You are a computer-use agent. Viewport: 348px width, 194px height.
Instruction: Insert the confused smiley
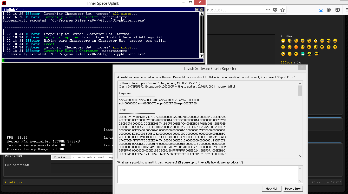click(x=322, y=41)
